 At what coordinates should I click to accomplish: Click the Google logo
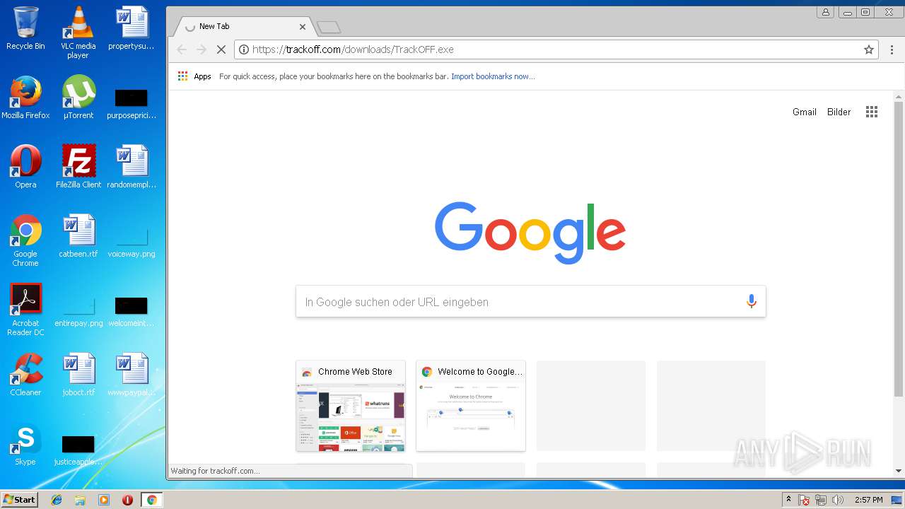[x=530, y=233]
